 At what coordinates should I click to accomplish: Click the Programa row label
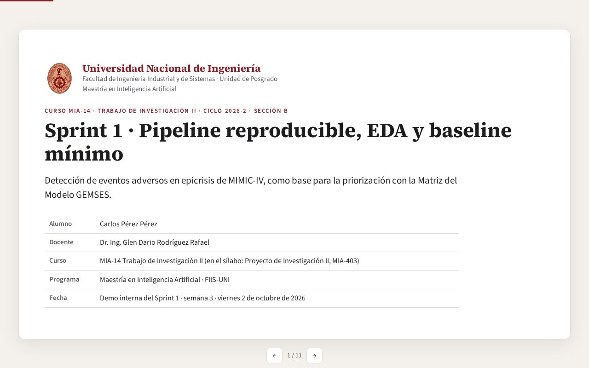(64, 280)
